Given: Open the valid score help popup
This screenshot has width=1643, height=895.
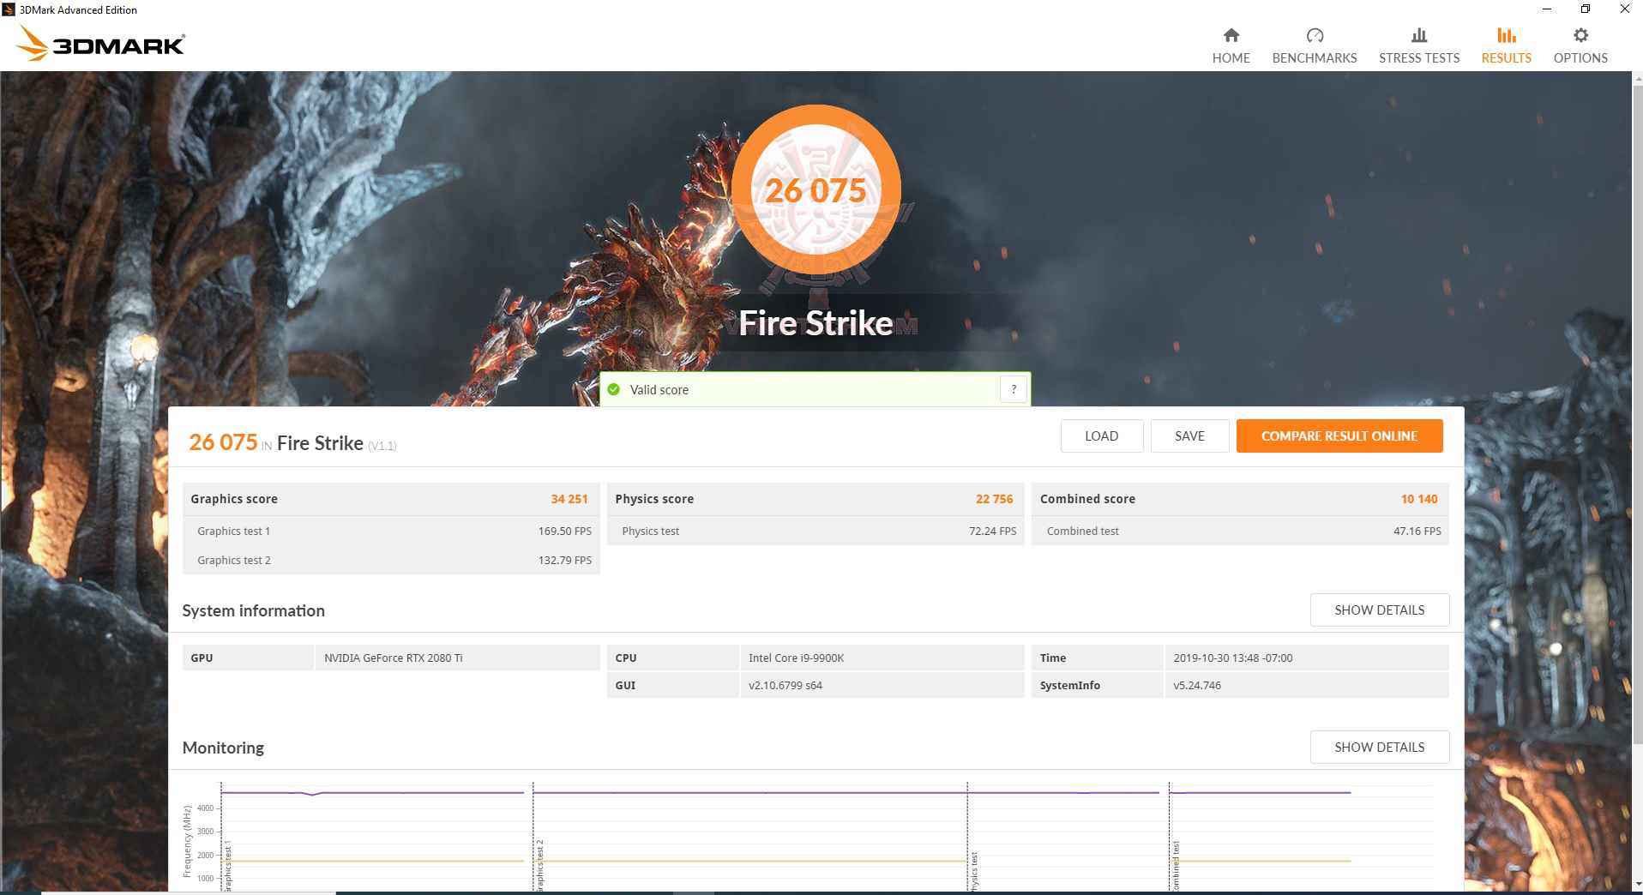Looking at the screenshot, I should point(1014,389).
